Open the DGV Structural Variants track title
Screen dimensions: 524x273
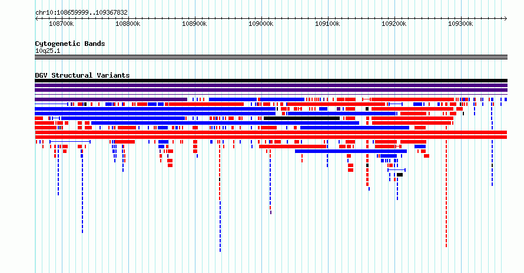click(82, 75)
